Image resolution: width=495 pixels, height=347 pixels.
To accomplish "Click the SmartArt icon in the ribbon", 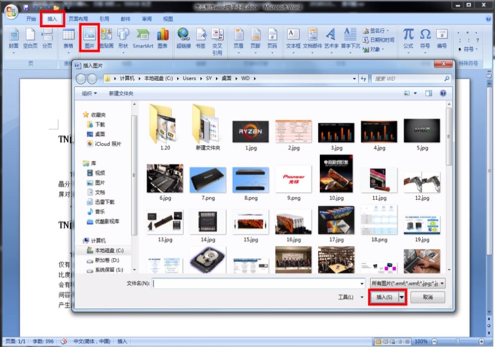I will [x=143, y=38].
